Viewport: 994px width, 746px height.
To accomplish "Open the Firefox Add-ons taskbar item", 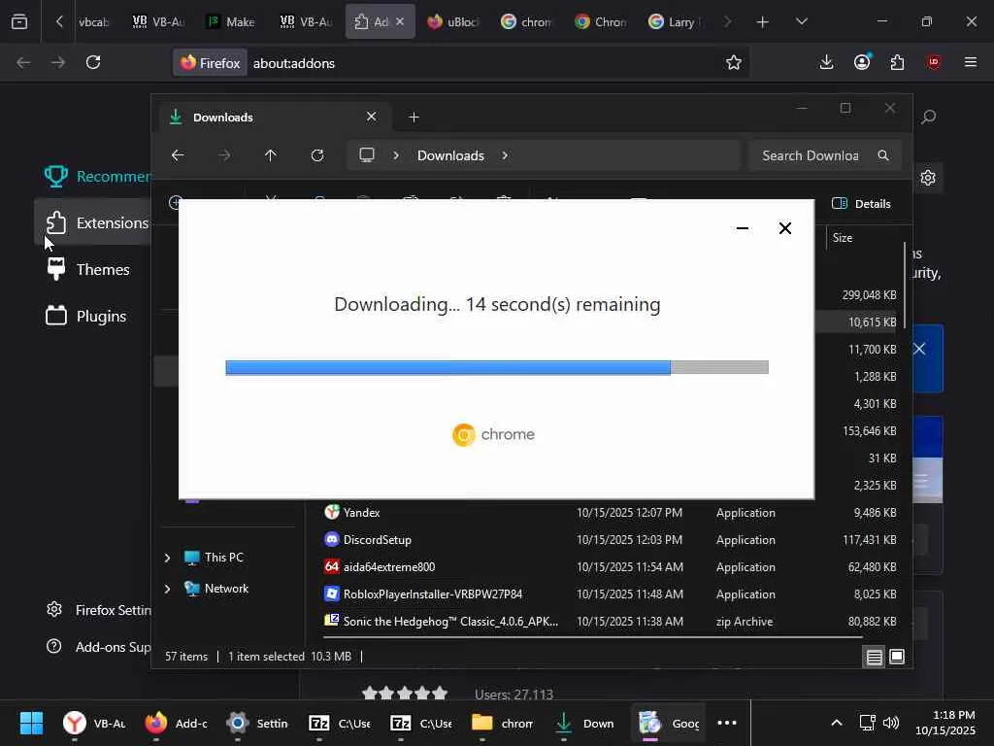I will point(177,723).
